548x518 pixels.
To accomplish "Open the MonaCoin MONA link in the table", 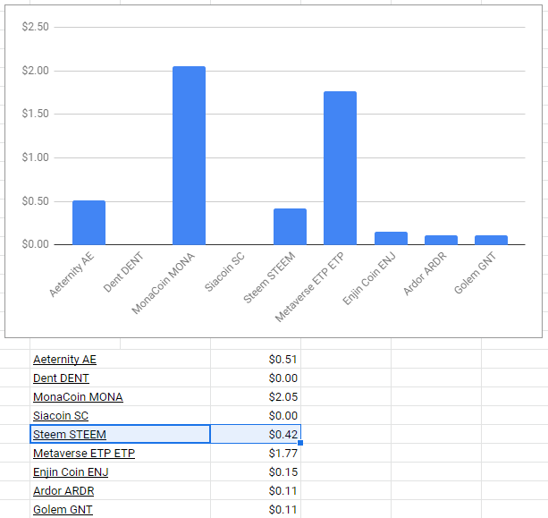I will coord(78,397).
